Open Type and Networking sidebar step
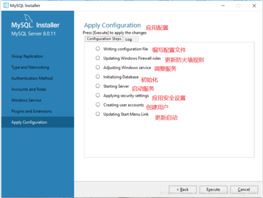Image resolution: width=263 pixels, height=198 pixels. click(30, 67)
